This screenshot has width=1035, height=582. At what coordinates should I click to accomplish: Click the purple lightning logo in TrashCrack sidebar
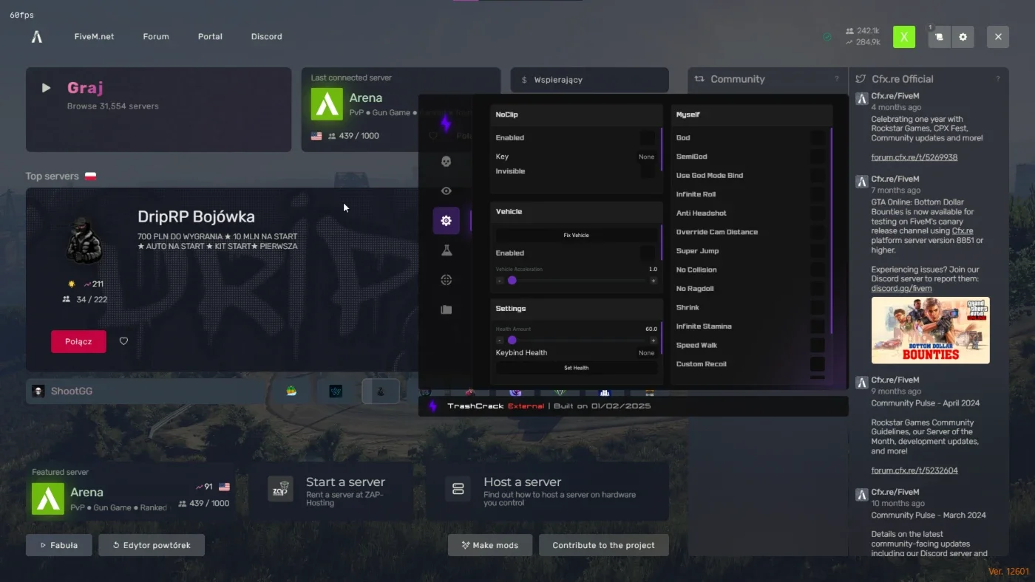(x=445, y=123)
